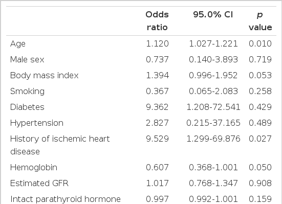Click Hemoglobin p value 0.050
This screenshot has width=282, height=204.
tap(260, 167)
